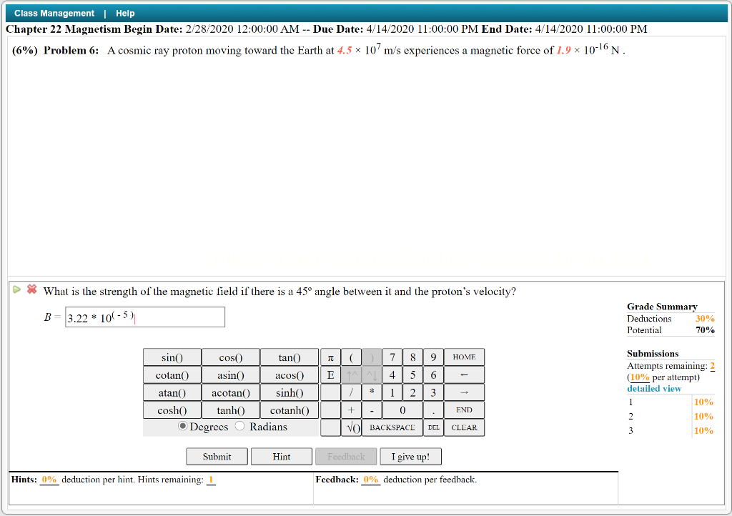Click the π key on the math palette
Viewport: 732px width, 516px height.
click(x=330, y=357)
